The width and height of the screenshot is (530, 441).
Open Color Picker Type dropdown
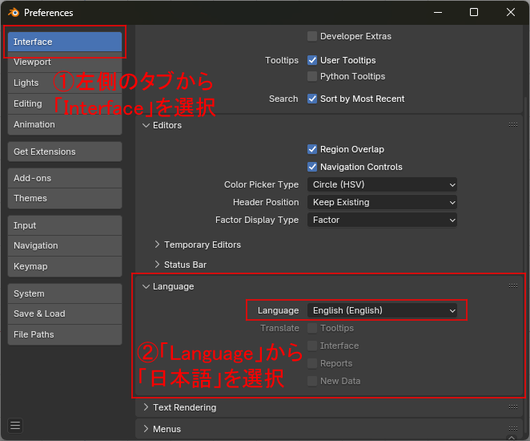(x=383, y=184)
